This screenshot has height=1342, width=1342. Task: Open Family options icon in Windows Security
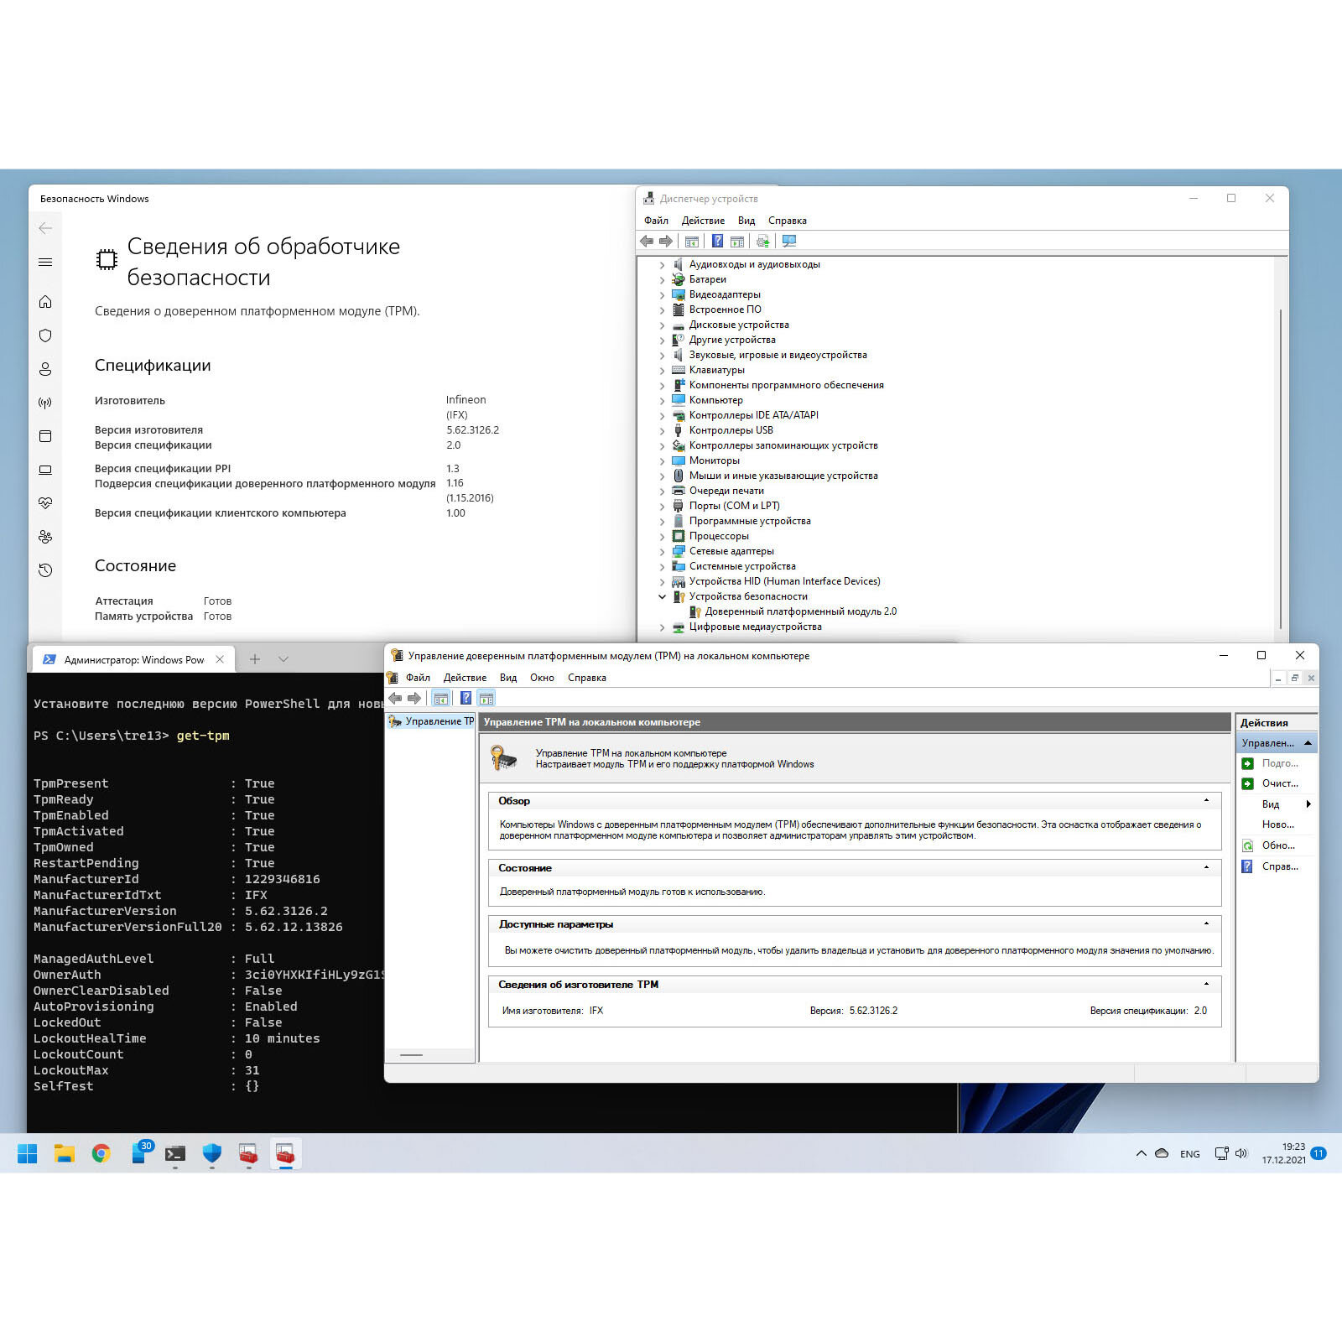pos(45,537)
